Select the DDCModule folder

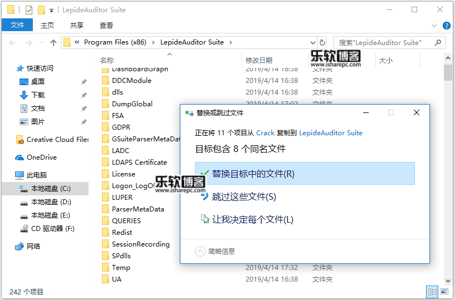click(126, 80)
